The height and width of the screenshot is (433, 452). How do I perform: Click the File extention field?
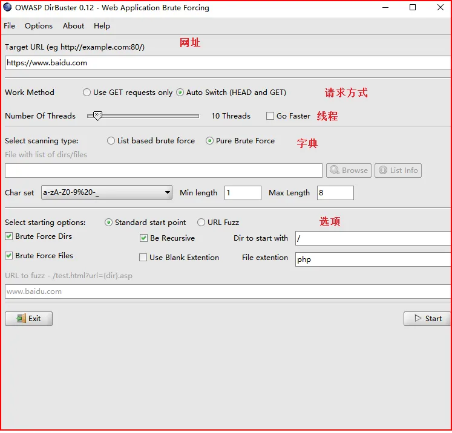tap(373, 260)
